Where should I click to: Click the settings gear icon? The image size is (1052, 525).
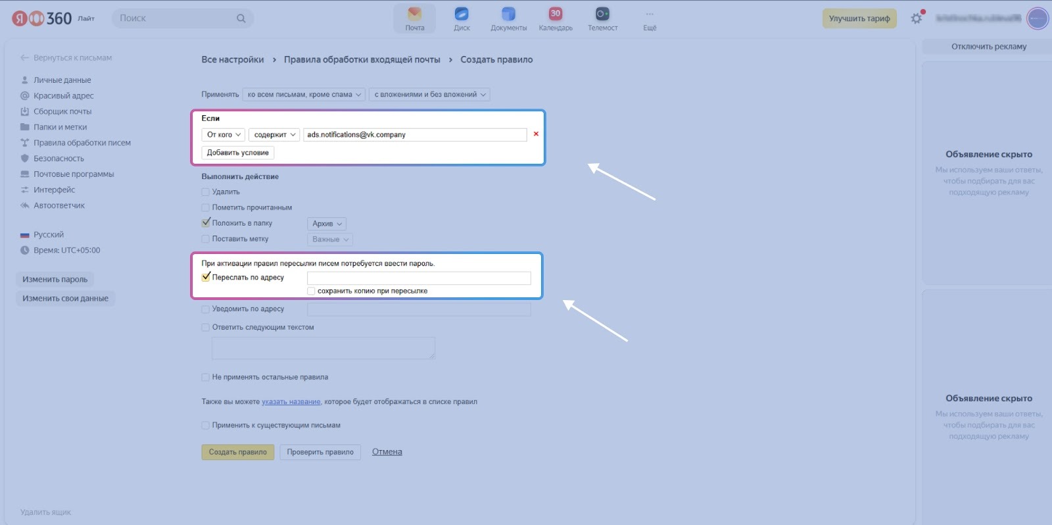917,18
